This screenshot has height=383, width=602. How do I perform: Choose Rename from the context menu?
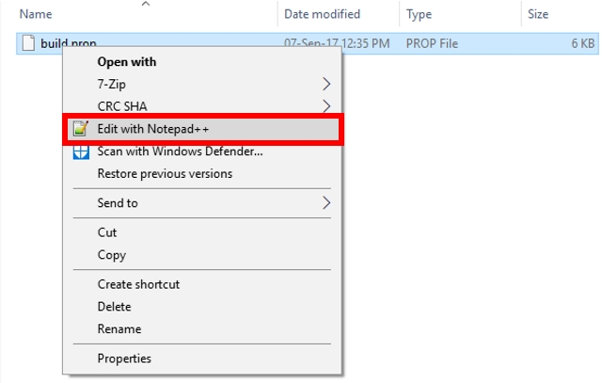[x=119, y=329]
